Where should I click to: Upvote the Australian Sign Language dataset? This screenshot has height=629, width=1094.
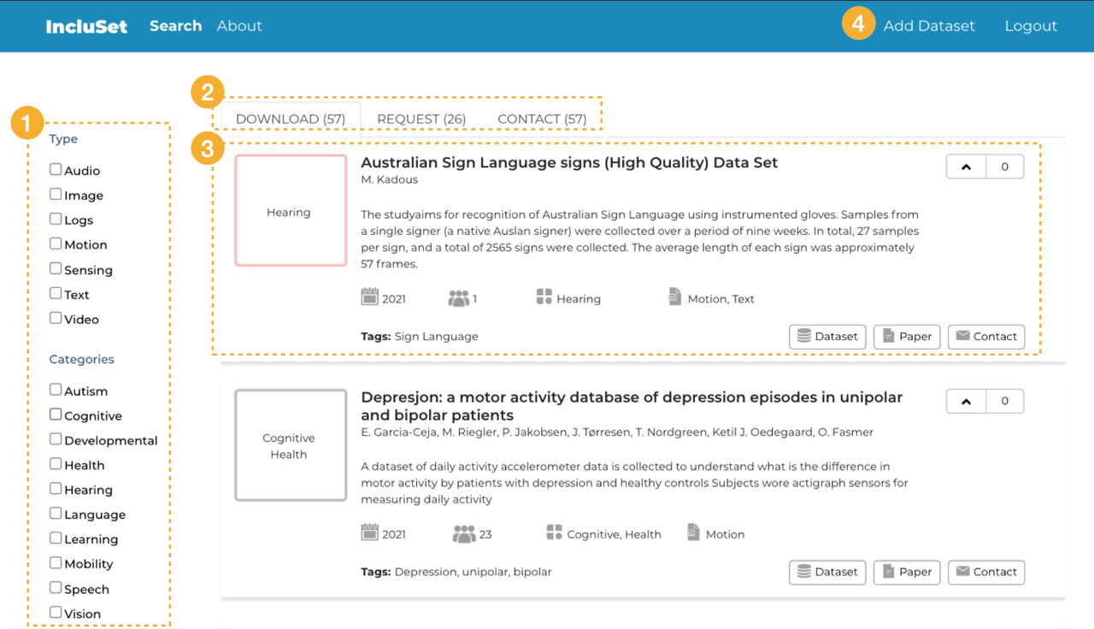(x=967, y=167)
